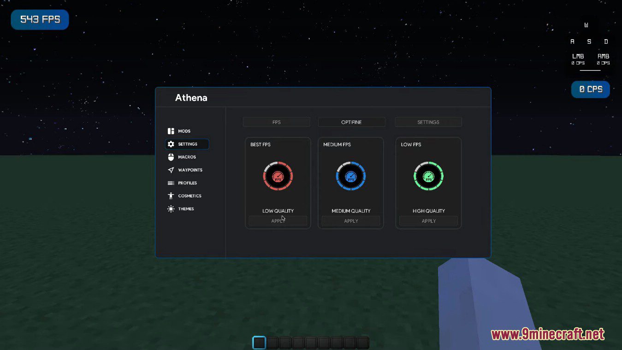Screen dimensions: 622x350
Task: Open the Profiles section
Action: tap(187, 183)
